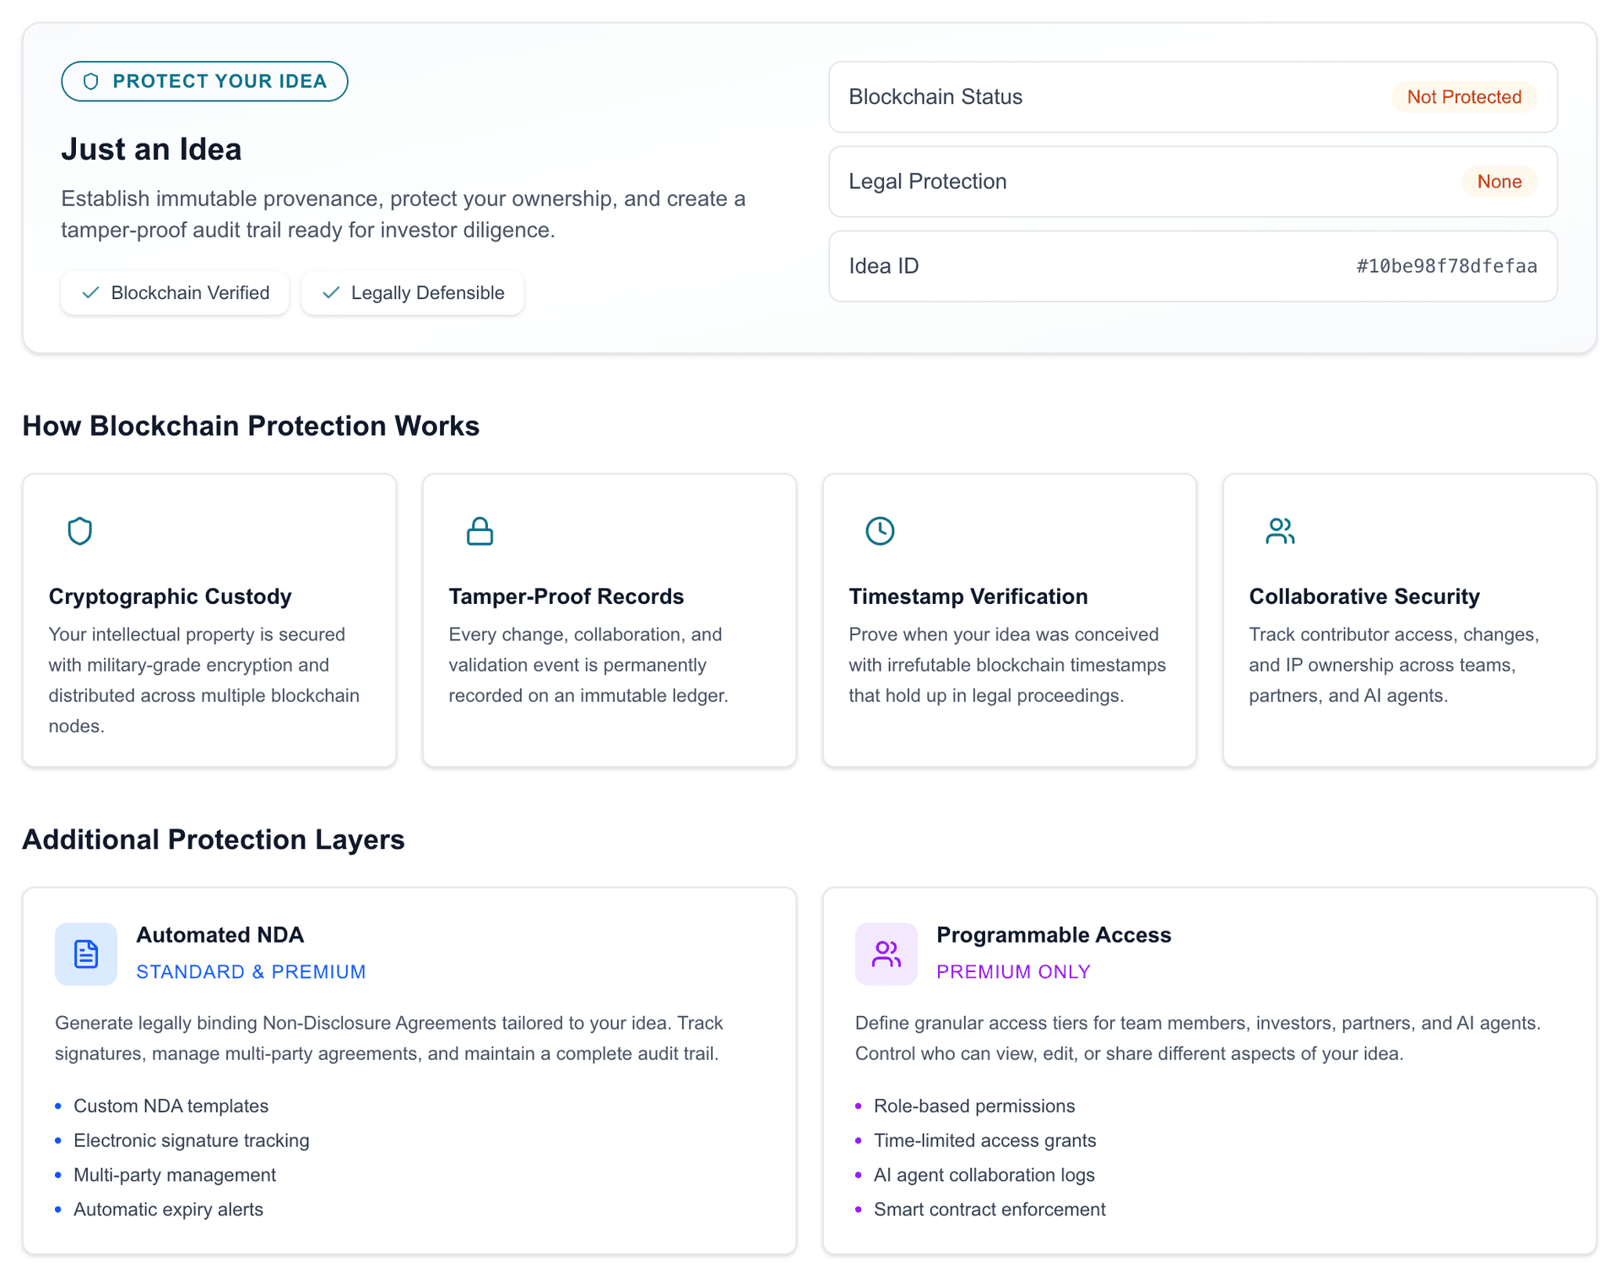Click the shield icon in Protect Your Idea badge
The width and height of the screenshot is (1621, 1272).
pos(90,81)
